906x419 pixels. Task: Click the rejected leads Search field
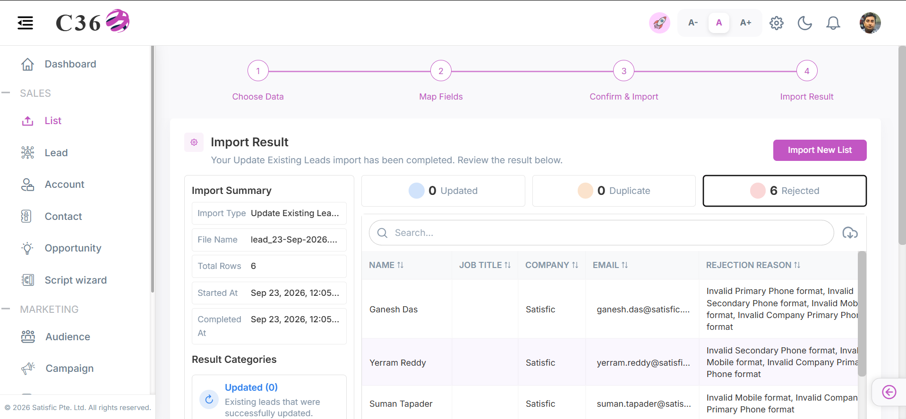601,233
